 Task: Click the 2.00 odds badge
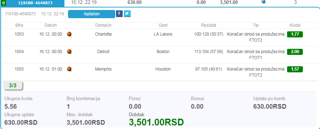(295, 52)
